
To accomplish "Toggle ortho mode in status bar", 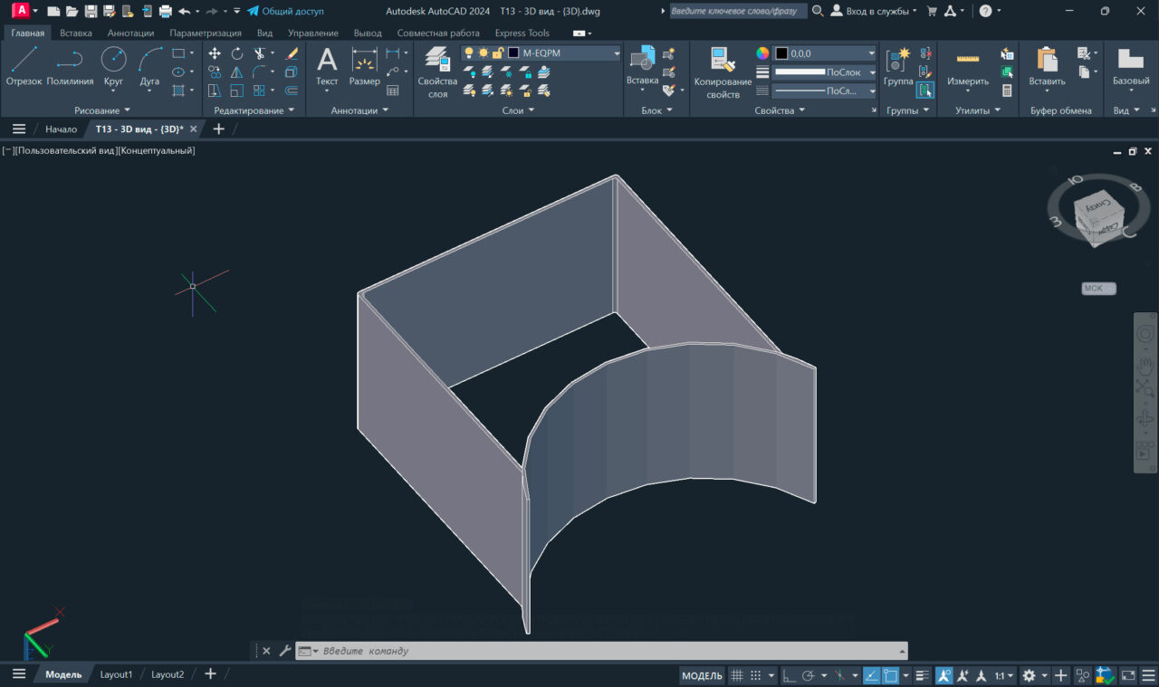I will click(789, 675).
